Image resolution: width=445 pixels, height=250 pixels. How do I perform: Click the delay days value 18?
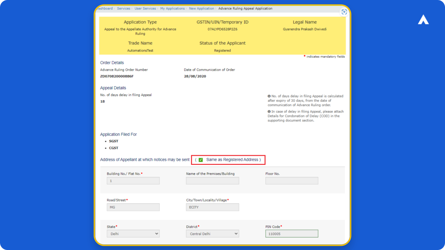tap(102, 101)
